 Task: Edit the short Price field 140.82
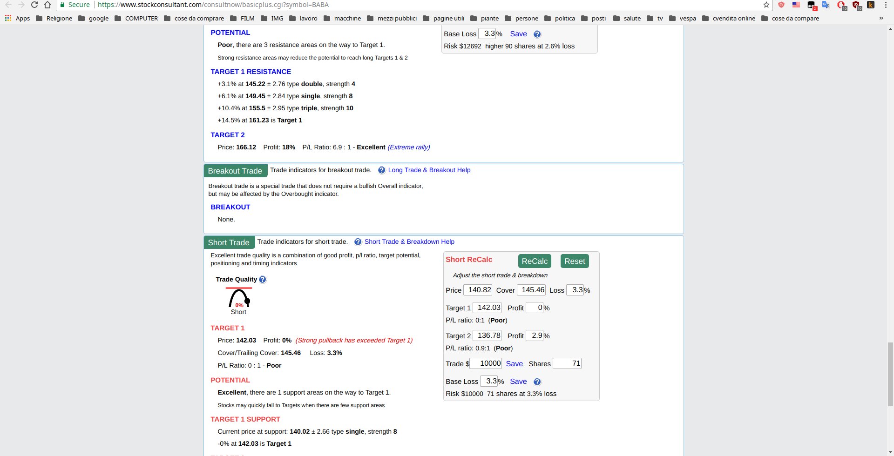coord(478,290)
